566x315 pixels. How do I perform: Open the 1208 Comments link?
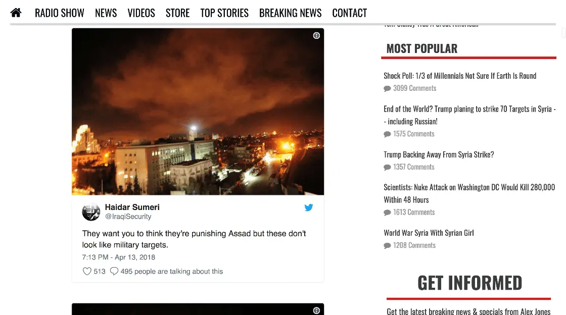(x=414, y=245)
